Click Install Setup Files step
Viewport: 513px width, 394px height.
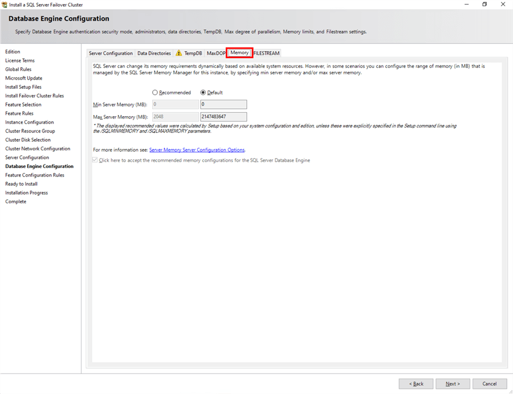[23, 87]
